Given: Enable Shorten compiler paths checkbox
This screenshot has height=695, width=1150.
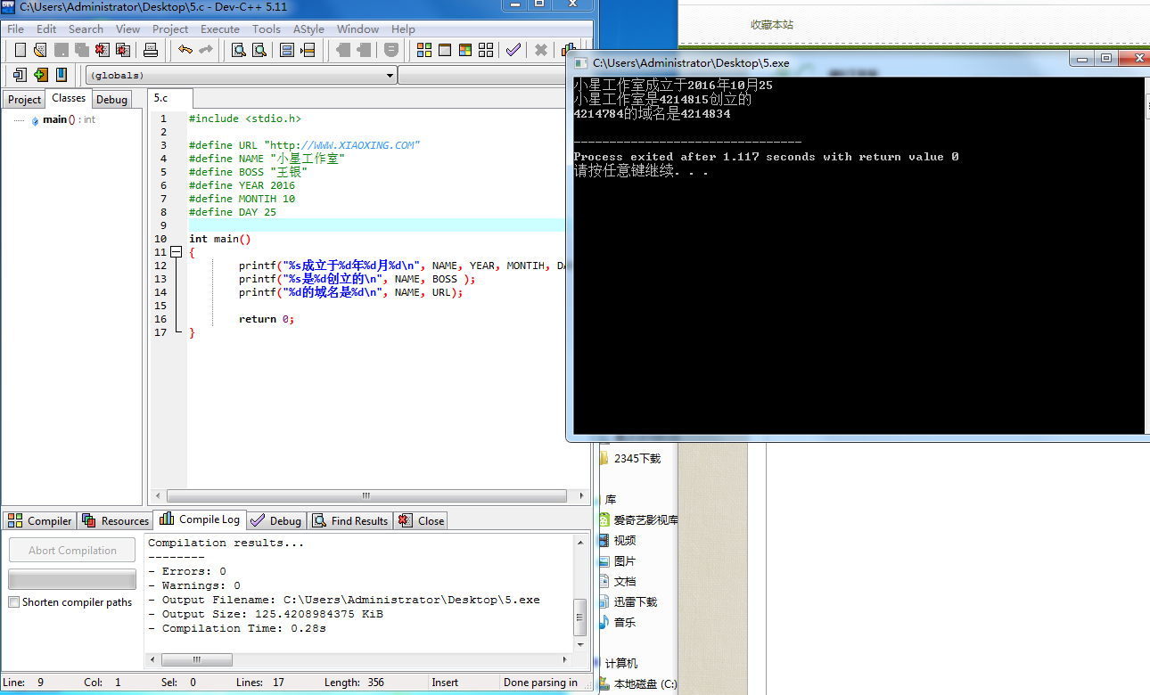Looking at the screenshot, I should (13, 602).
